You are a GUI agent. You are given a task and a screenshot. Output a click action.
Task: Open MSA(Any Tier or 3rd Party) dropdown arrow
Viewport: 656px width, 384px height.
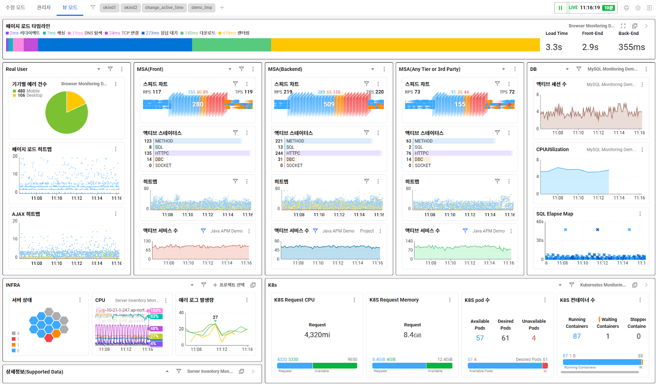point(503,69)
